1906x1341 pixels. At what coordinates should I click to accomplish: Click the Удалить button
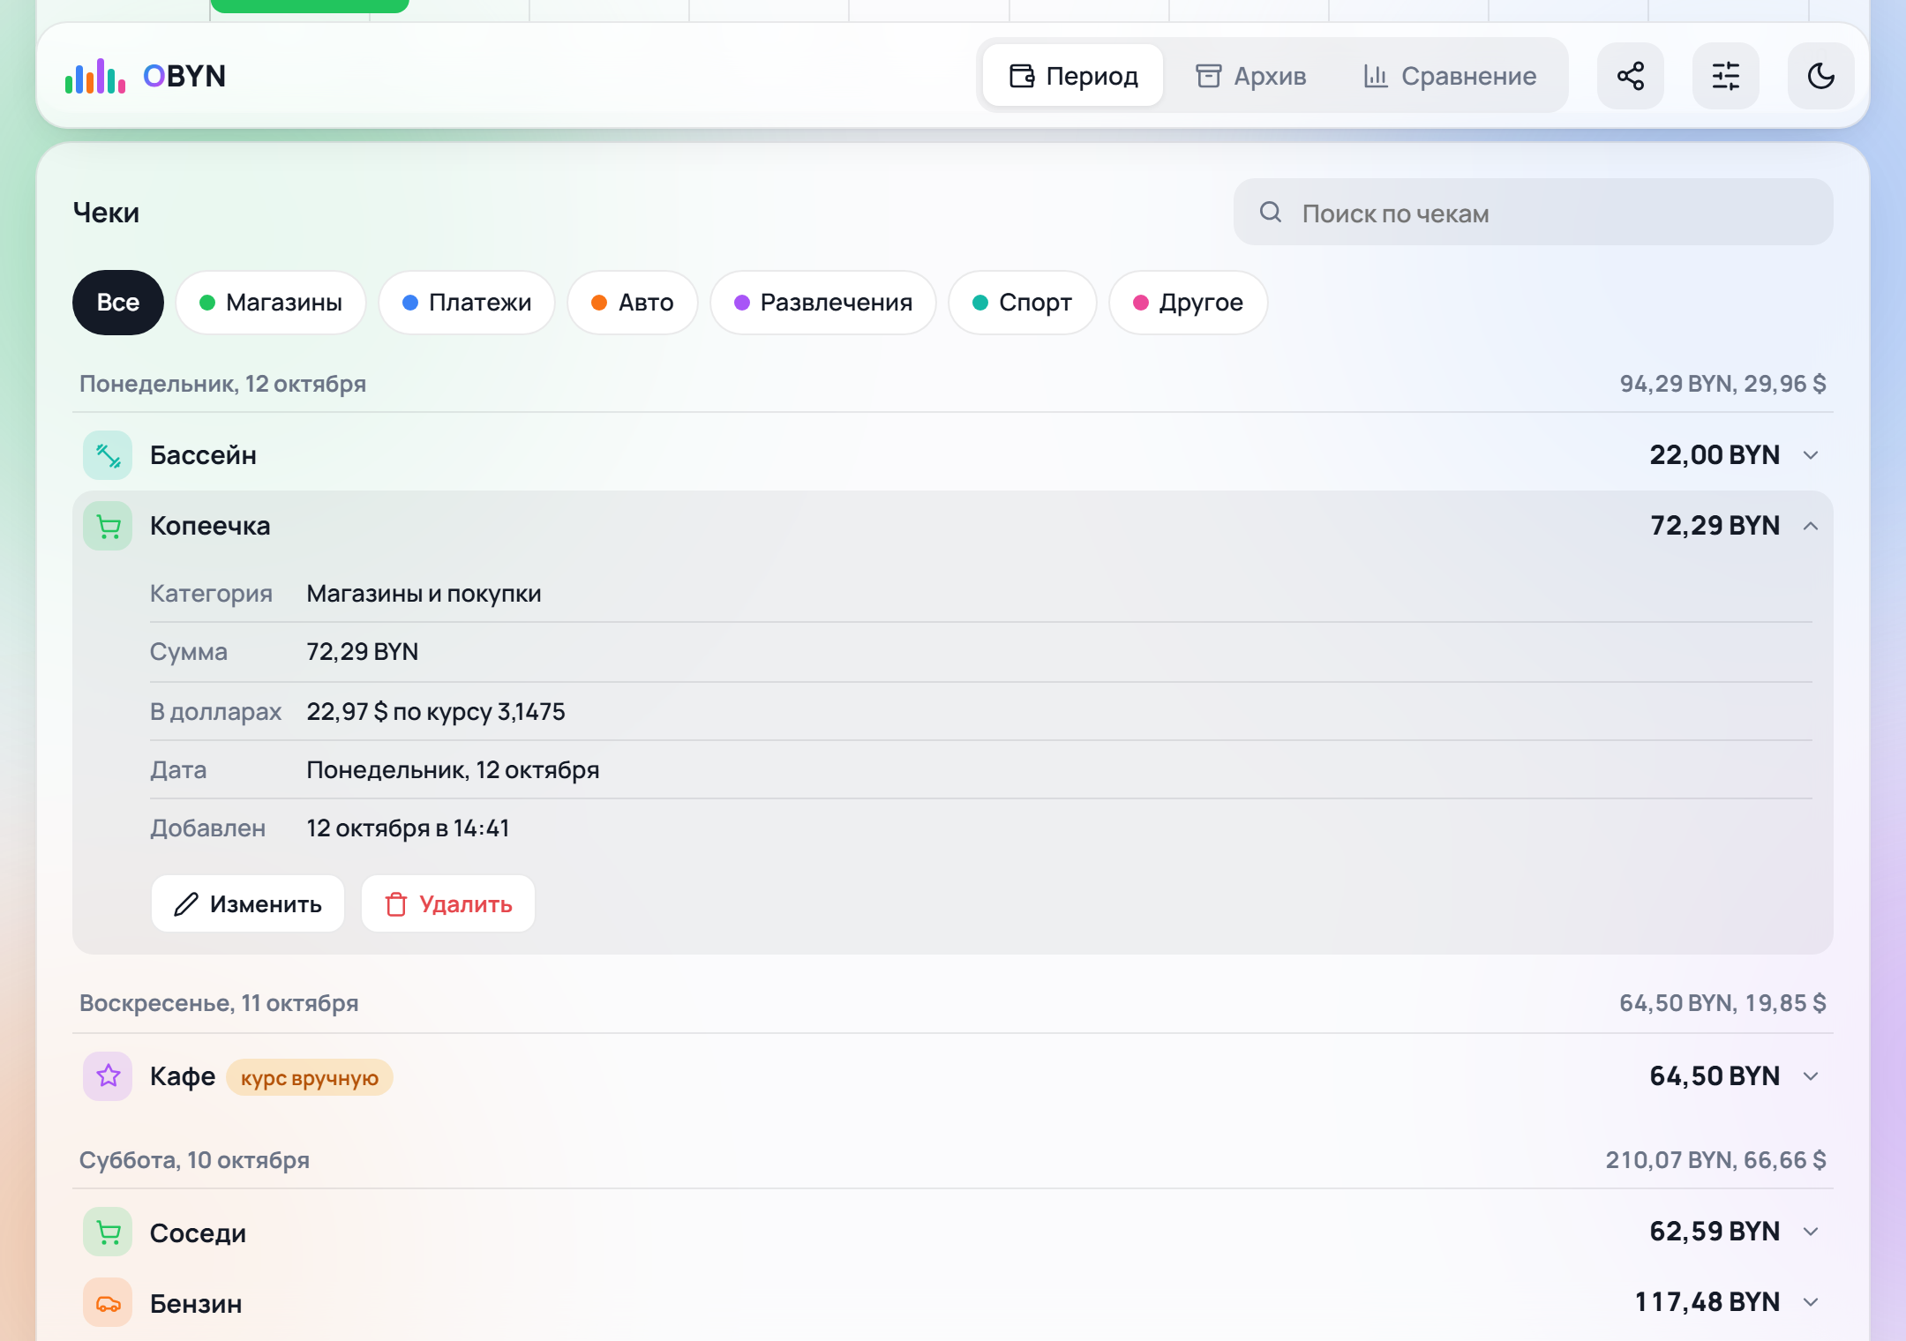click(448, 903)
